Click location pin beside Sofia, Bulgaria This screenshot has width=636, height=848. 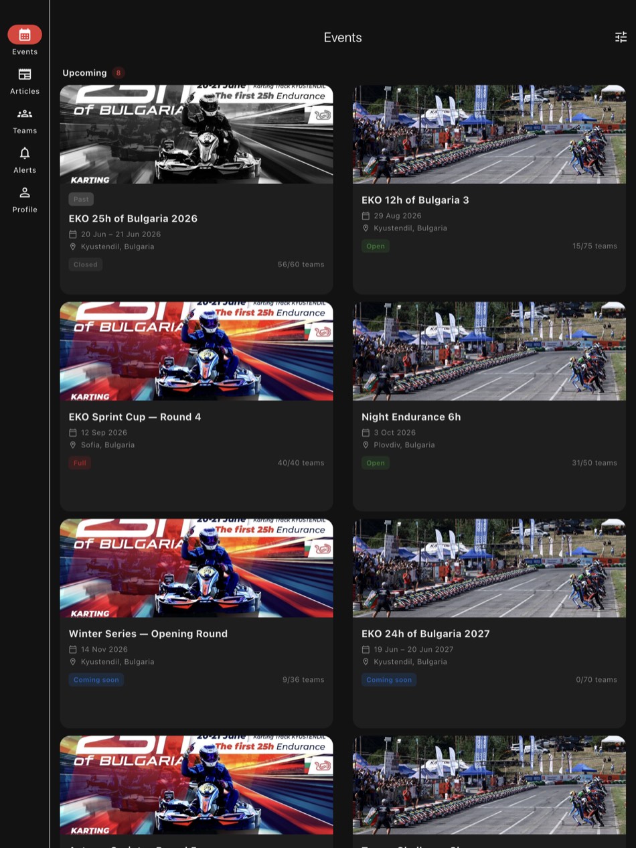coord(73,445)
